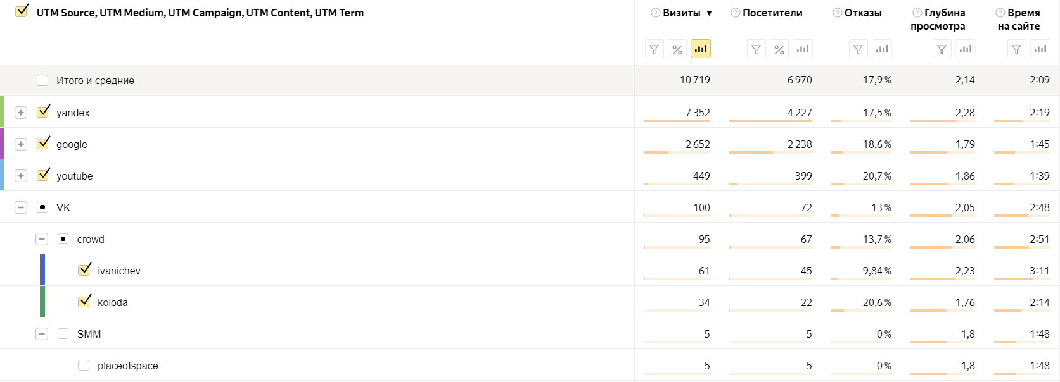Image resolution: width=1060 pixels, height=382 pixels.
Task: Open the filter icon under Отказы column
Action: pyautogui.click(x=858, y=49)
